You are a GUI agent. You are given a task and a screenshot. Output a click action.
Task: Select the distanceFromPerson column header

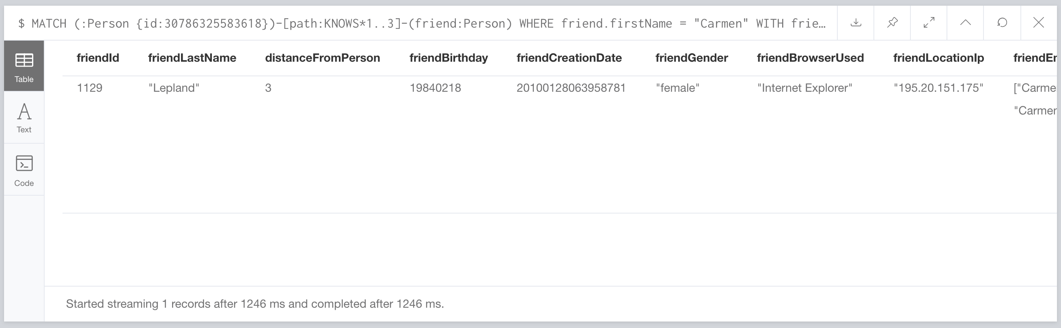pyautogui.click(x=322, y=58)
